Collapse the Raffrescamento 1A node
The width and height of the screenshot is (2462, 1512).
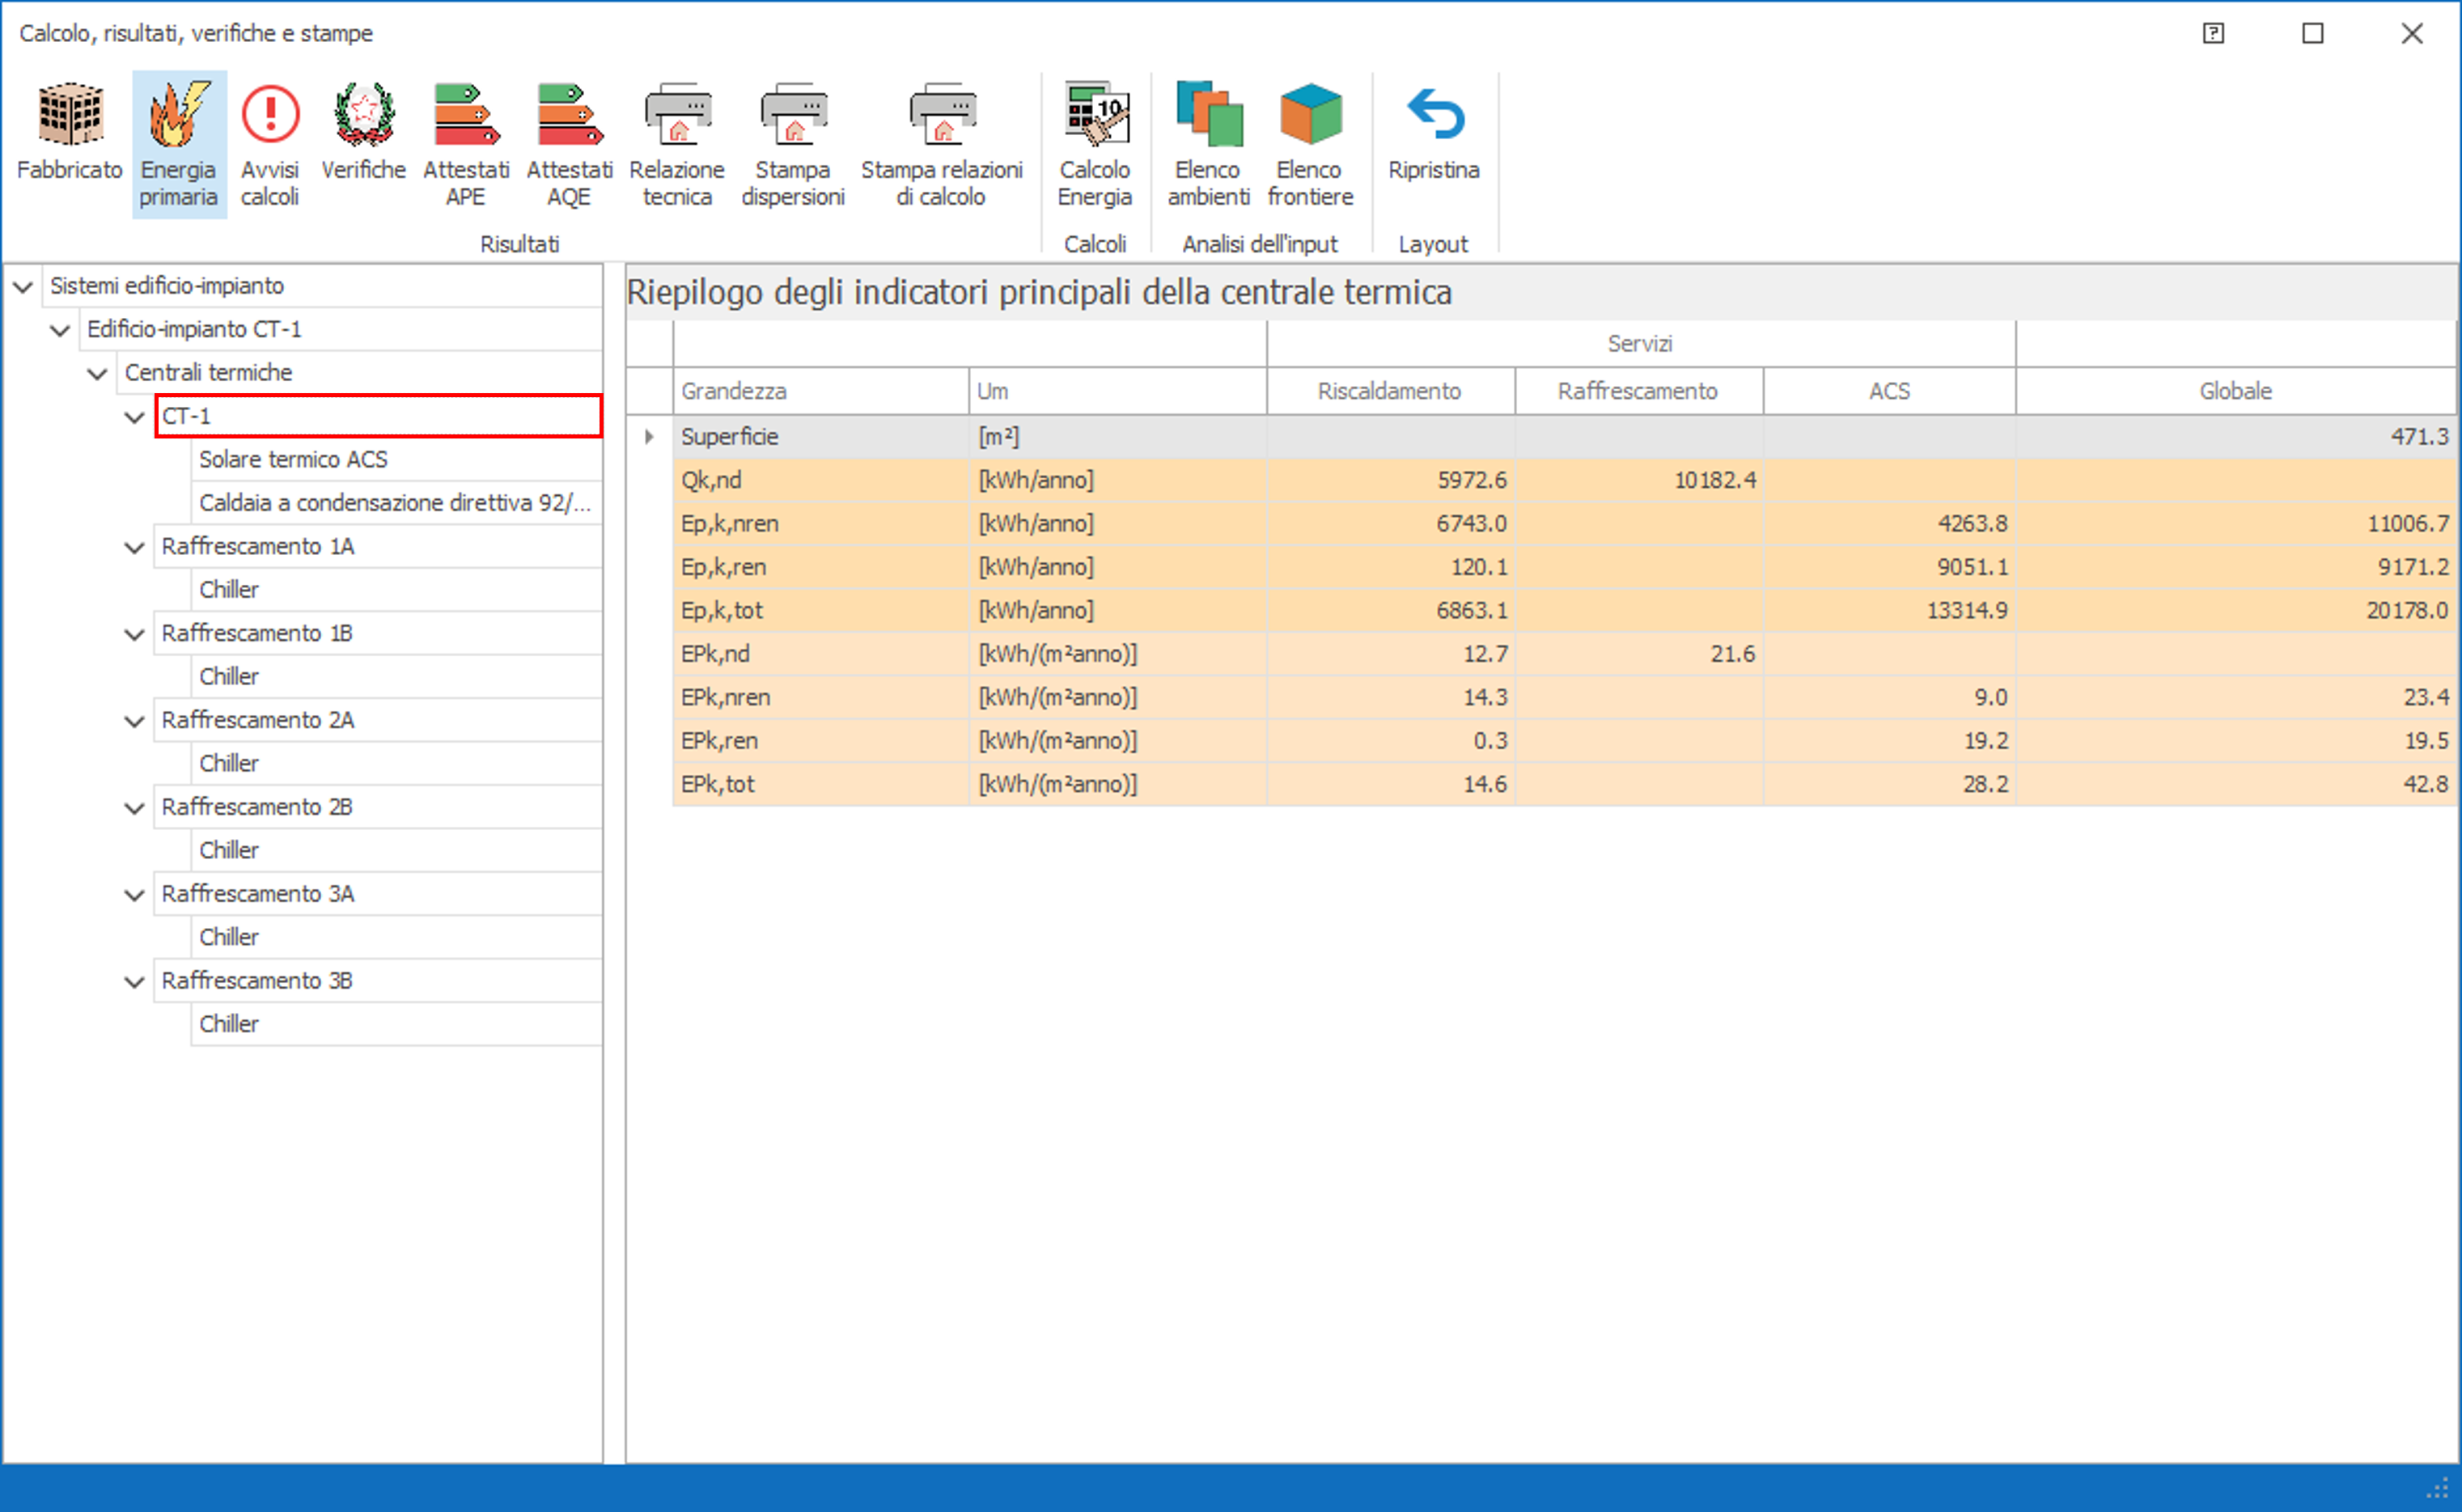pyautogui.click(x=134, y=548)
